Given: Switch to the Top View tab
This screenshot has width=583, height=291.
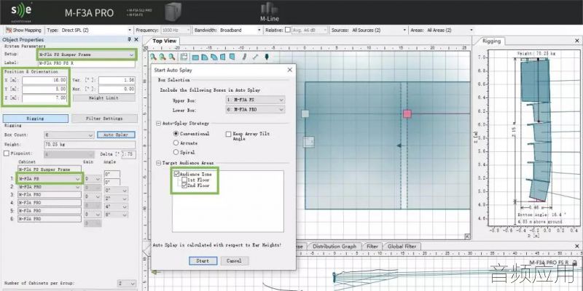Looking at the screenshot, I should 165,41.
